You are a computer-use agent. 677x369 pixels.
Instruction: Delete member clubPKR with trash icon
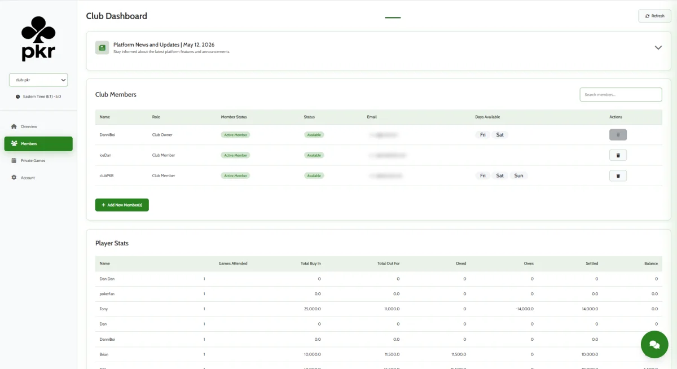pos(618,175)
